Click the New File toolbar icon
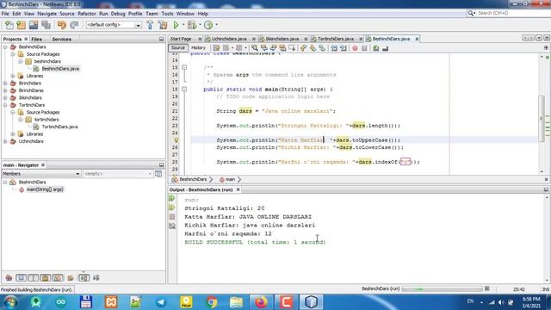The width and height of the screenshot is (551, 310). click(x=9, y=25)
